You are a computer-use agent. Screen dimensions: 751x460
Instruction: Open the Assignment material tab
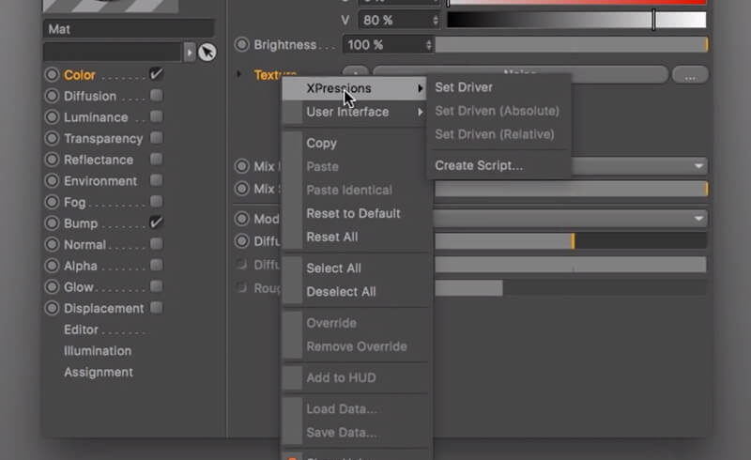[99, 372]
